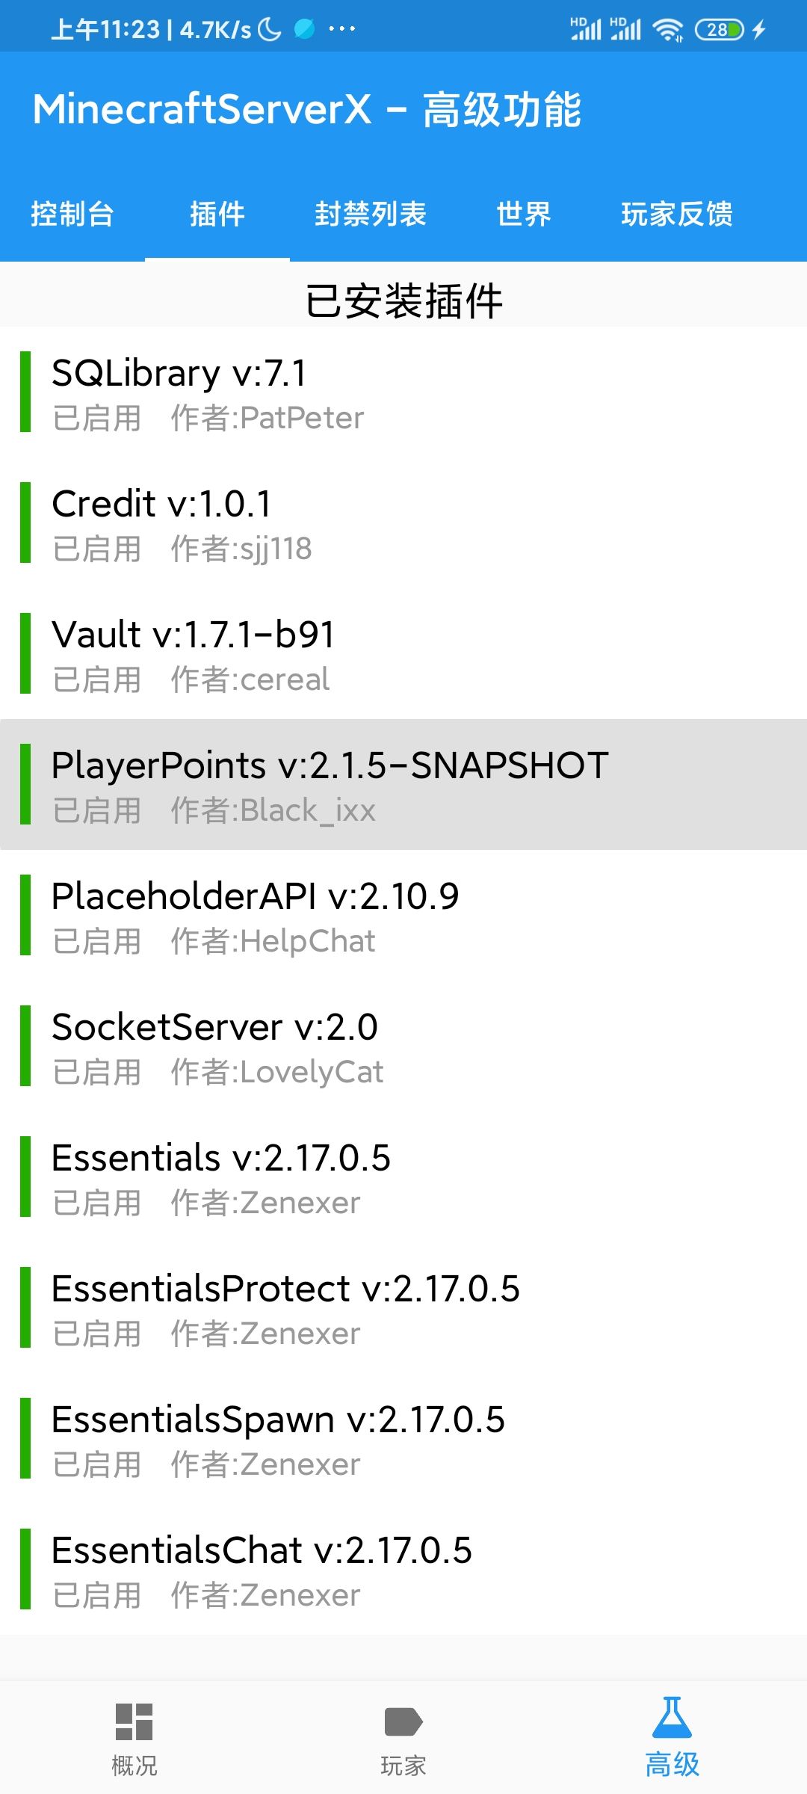The width and height of the screenshot is (807, 1794).
Task: Select the Credit v:1.0.1 plugin
Action: click(403, 523)
